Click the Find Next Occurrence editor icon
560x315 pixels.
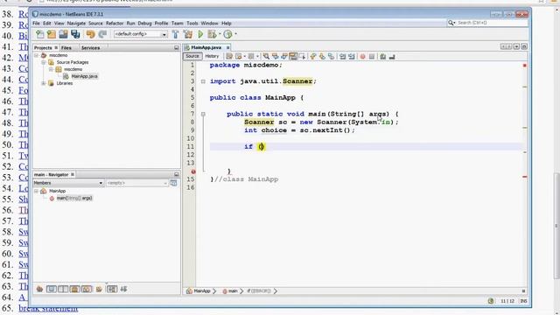coord(284,56)
